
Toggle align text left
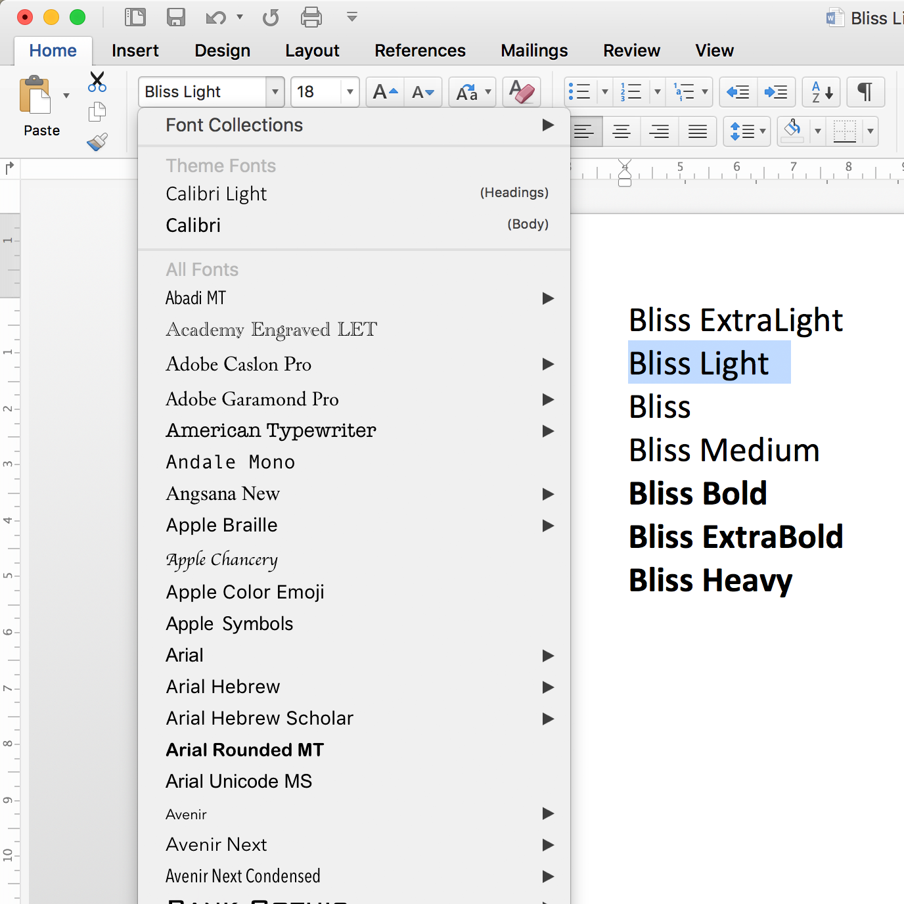pos(583,131)
